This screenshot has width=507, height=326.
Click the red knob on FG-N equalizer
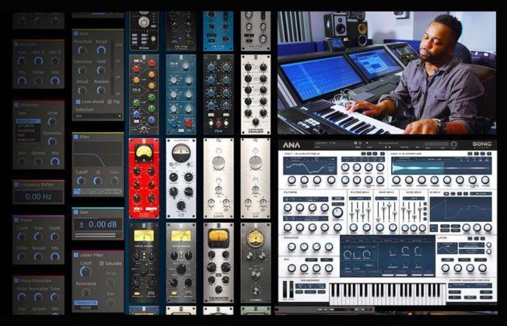point(189,123)
